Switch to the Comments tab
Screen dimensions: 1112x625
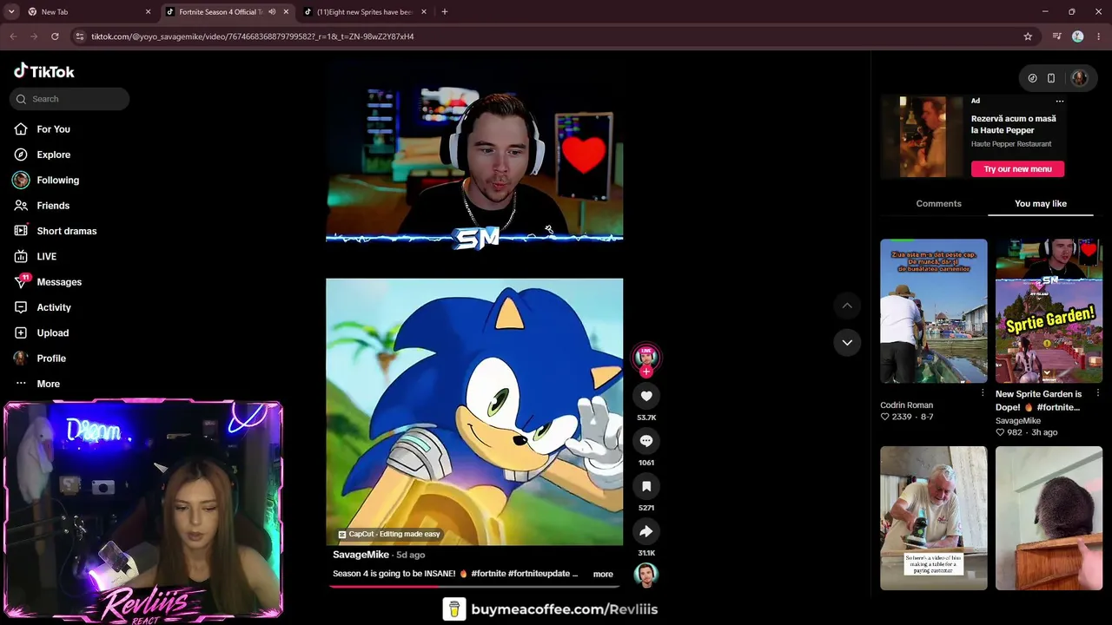[938, 204]
